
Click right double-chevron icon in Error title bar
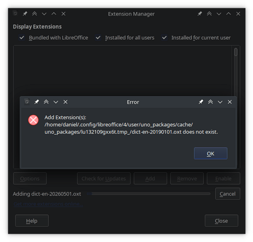211,102
